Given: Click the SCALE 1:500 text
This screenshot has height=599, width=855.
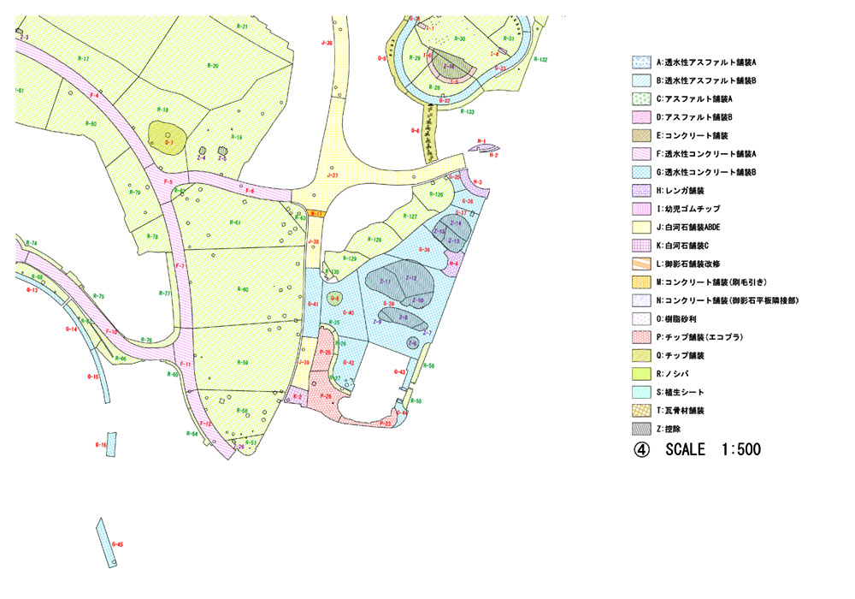Looking at the screenshot, I should (x=712, y=449).
